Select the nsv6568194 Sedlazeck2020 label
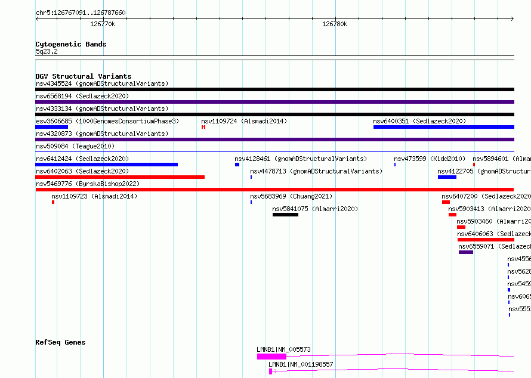The height and width of the screenshot is (378, 531). [x=82, y=96]
